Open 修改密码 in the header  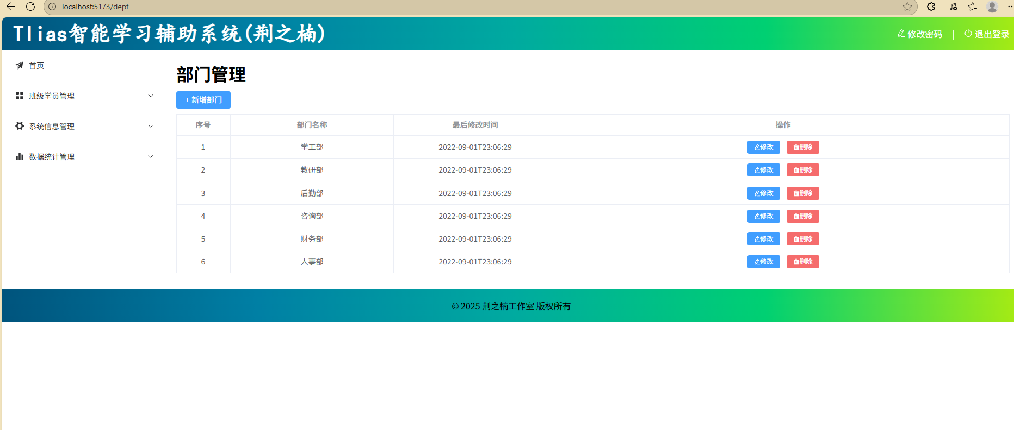920,34
